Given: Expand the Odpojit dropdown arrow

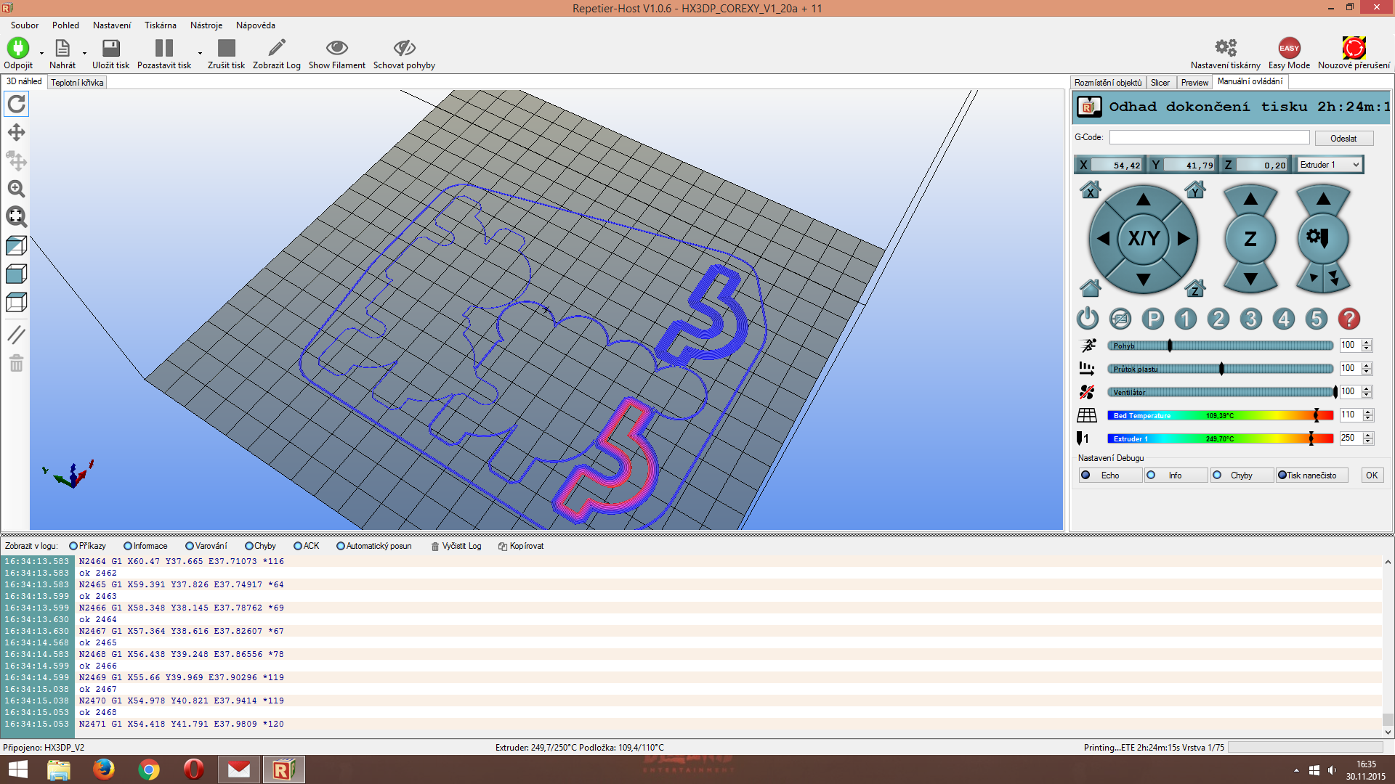Looking at the screenshot, I should (x=41, y=53).
